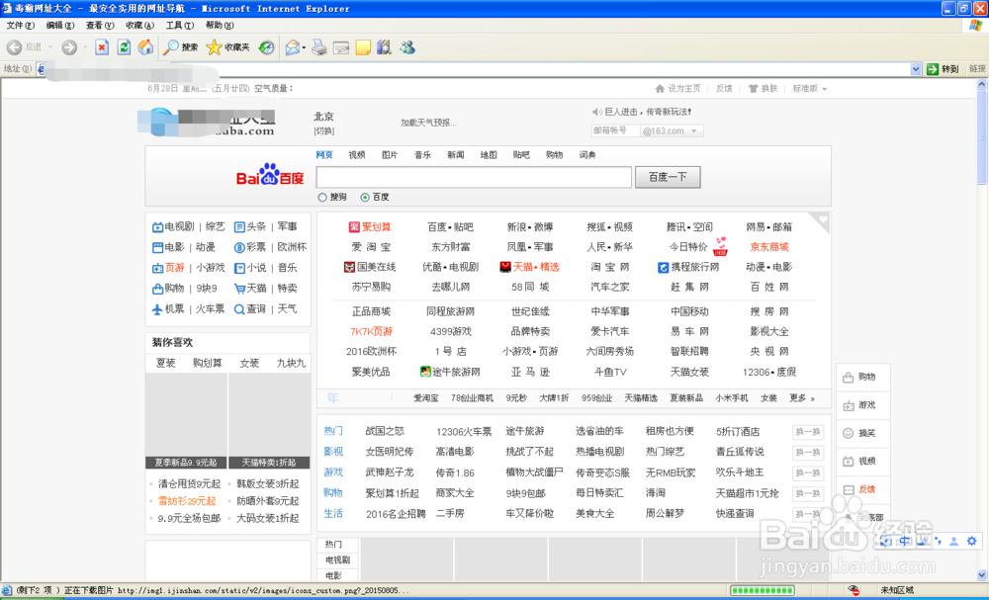This screenshot has height=600, width=989.
Task: Switch to the 地图 search tab
Action: coord(489,155)
